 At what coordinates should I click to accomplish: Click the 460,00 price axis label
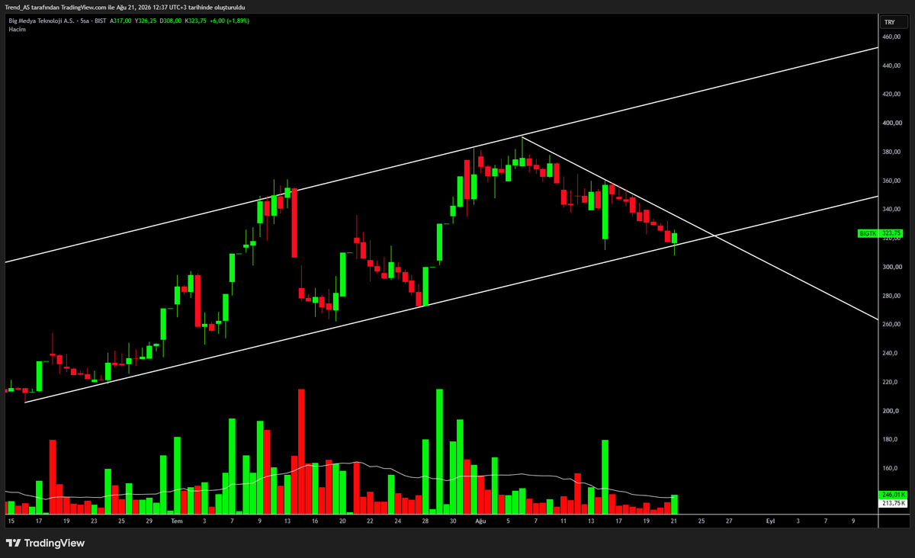tap(893, 37)
